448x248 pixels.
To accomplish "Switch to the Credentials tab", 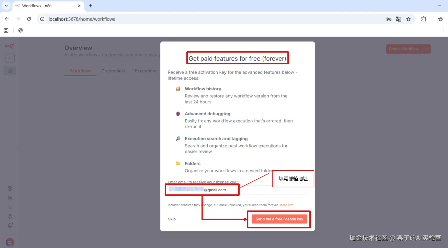I will tap(113, 71).
